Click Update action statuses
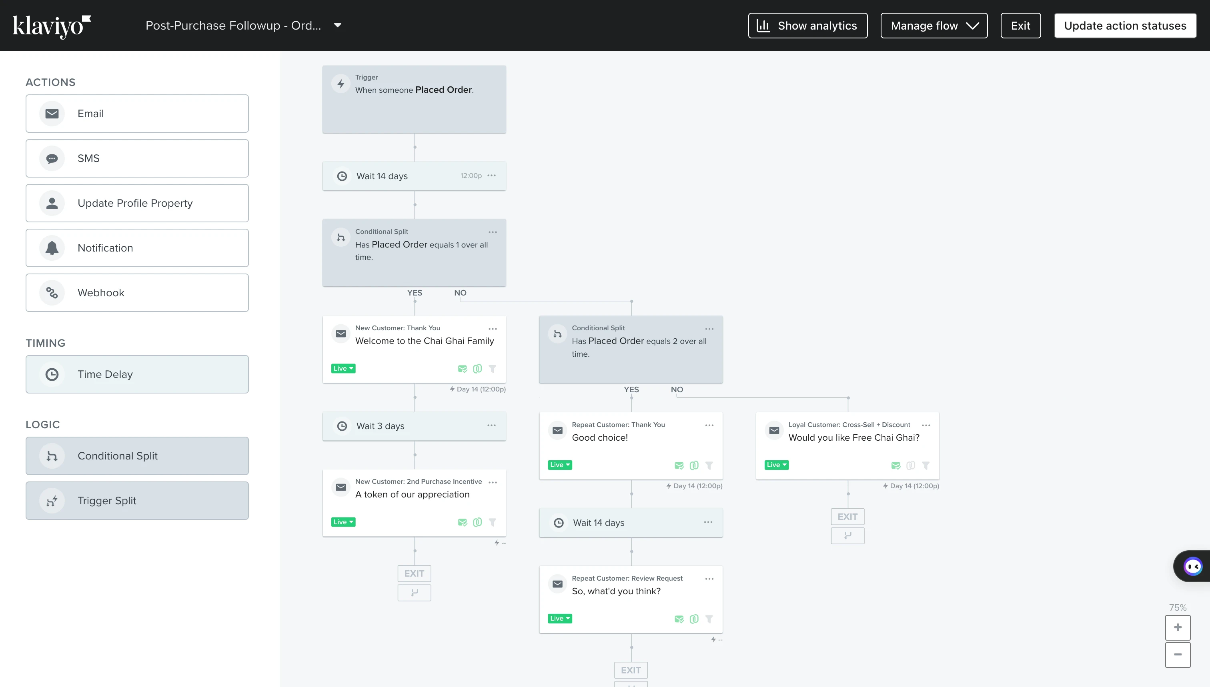This screenshot has width=1210, height=687. coord(1125,26)
